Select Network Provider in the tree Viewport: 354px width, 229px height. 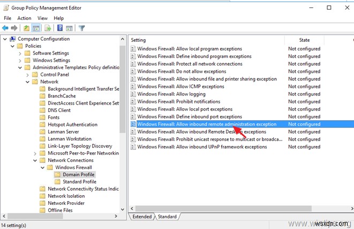66,203
